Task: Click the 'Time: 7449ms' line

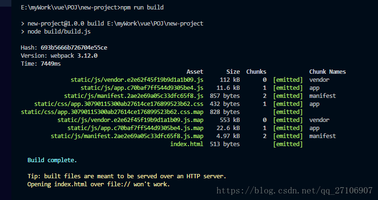Action: [x=41, y=64]
